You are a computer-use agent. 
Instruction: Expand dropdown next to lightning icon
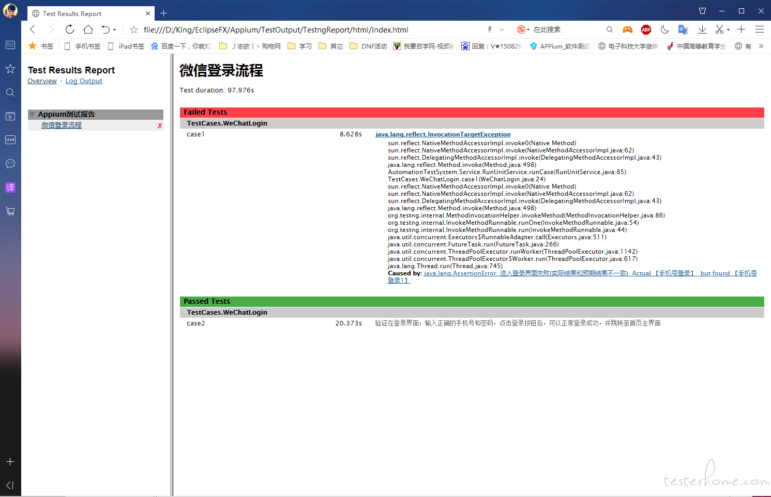(502, 29)
